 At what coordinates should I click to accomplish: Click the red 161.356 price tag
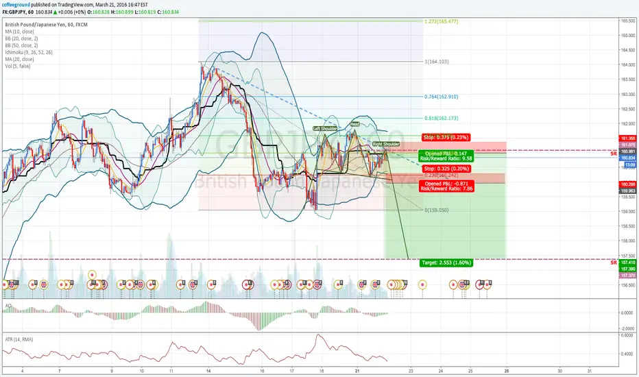[627, 138]
